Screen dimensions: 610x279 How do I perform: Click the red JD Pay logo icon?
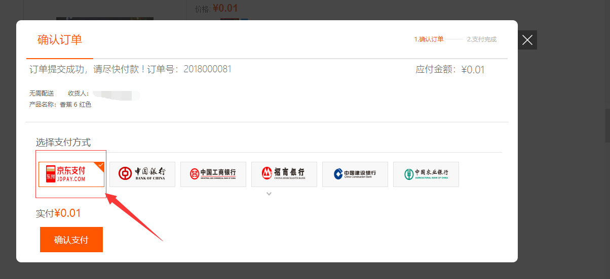(50, 174)
